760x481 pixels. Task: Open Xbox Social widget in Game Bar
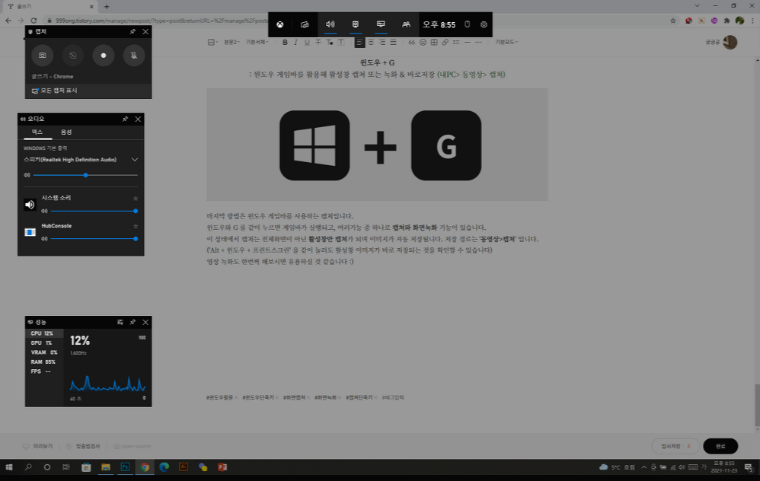[406, 24]
